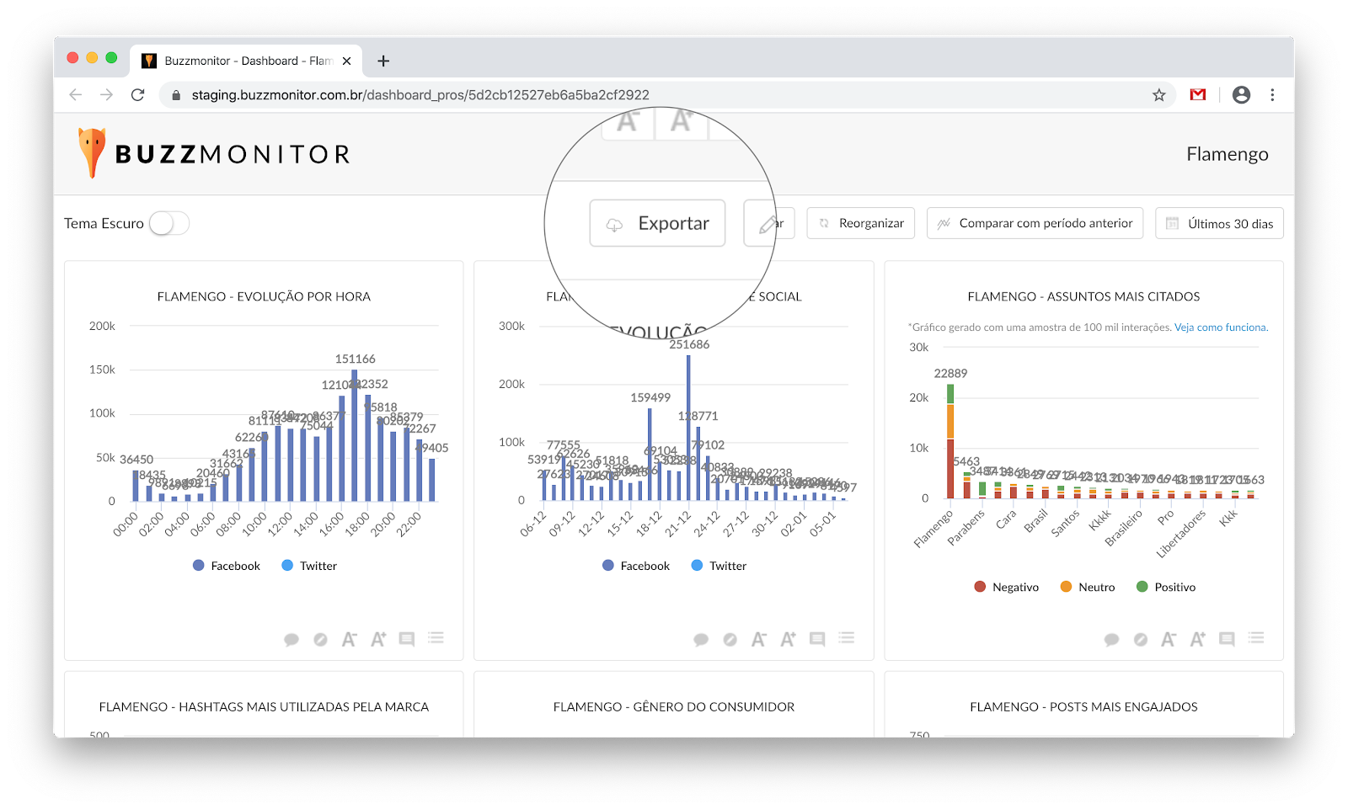
Task: Click the circular edit icon on the middle chart card
Action: pyautogui.click(x=730, y=640)
